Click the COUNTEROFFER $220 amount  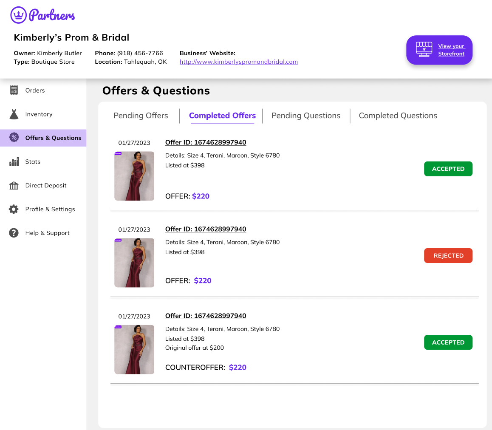click(238, 367)
